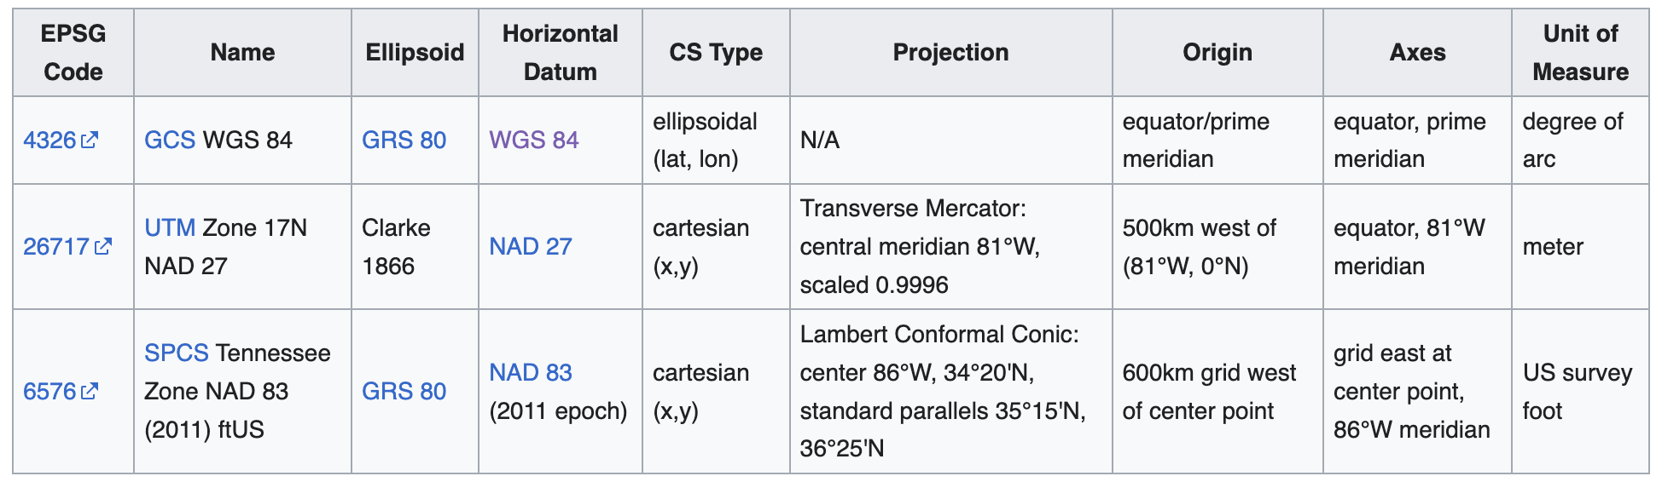This screenshot has height=482, width=1662.
Task: Open the NAD 27 datum link
Action: (x=530, y=246)
